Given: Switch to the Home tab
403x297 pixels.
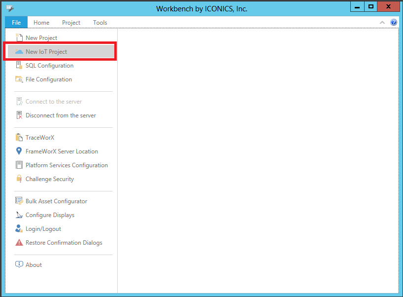Looking at the screenshot, I should pyautogui.click(x=41, y=22).
